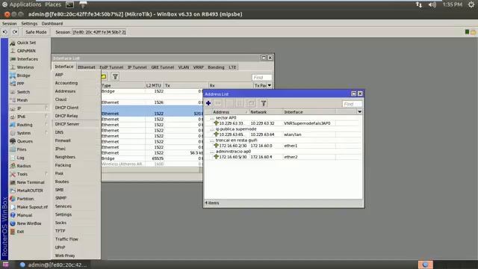Click the undo arrow in toolbar
The image size is (478, 269).
click(x=5, y=32)
